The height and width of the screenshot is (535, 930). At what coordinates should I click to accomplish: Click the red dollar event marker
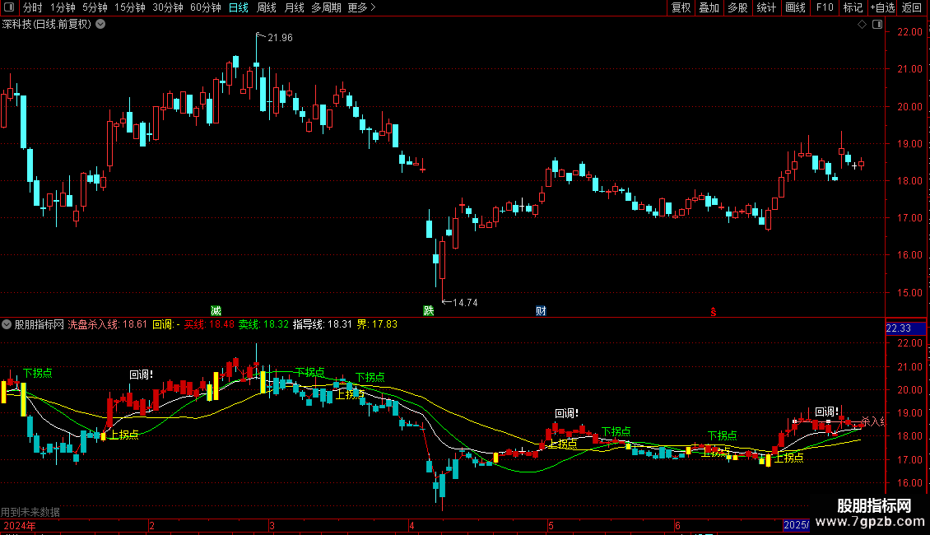tap(713, 312)
